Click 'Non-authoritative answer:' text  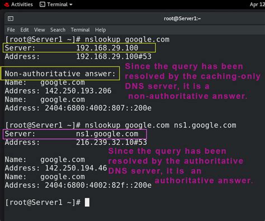60,73
